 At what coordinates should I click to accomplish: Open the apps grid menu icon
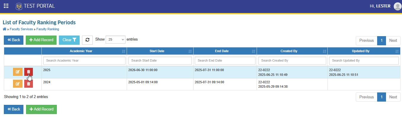click(6, 6)
